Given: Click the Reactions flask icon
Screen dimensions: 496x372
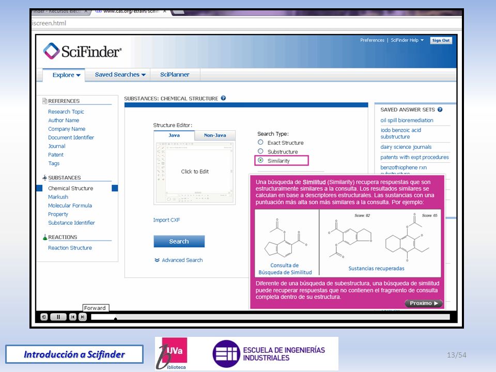Looking at the screenshot, I should [x=44, y=237].
